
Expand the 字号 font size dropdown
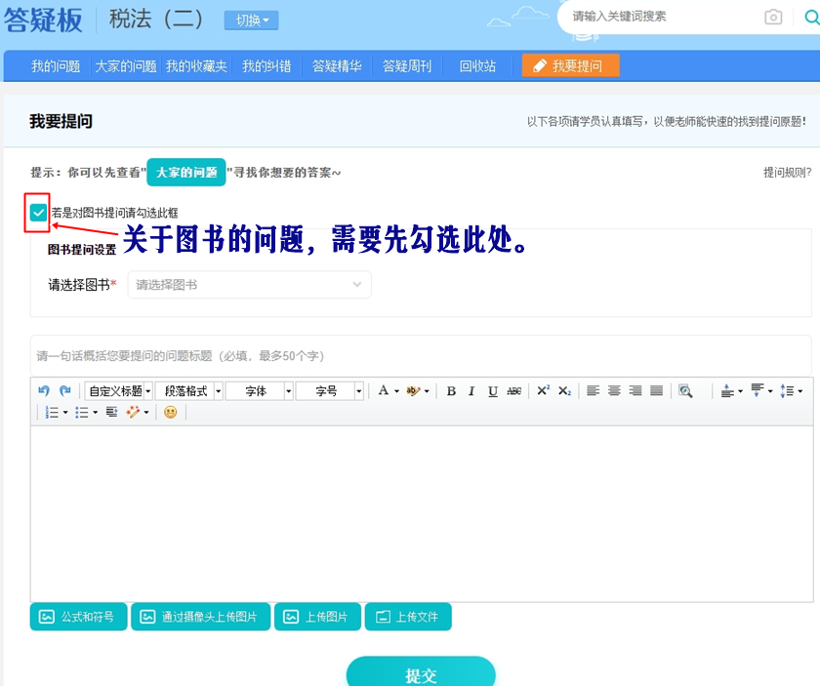[x=330, y=390]
